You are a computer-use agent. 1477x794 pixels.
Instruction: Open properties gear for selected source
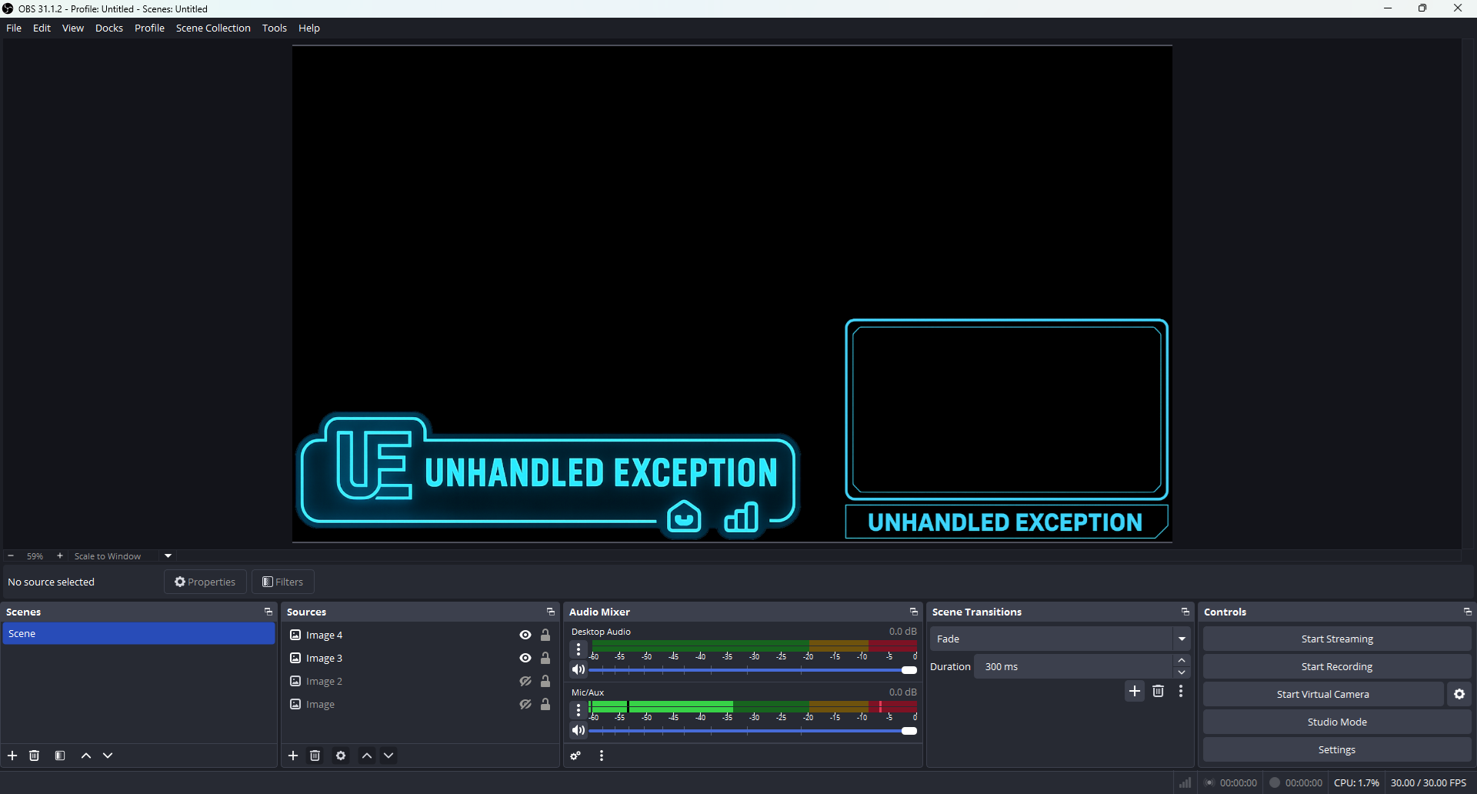(x=341, y=756)
